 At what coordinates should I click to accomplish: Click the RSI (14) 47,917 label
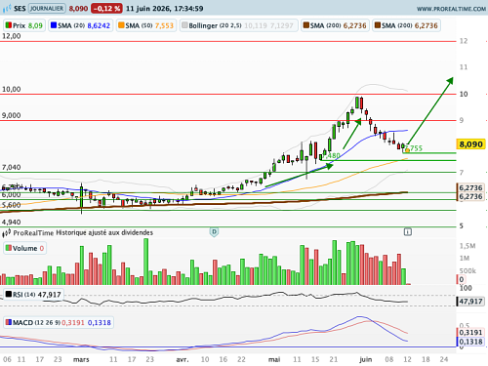pyautogui.click(x=33, y=295)
